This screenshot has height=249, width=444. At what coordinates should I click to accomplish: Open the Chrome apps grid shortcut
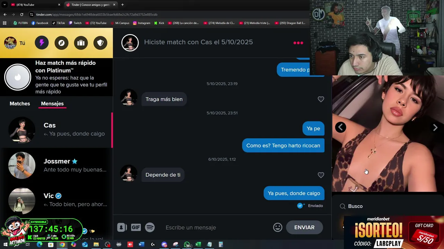(x=5, y=23)
